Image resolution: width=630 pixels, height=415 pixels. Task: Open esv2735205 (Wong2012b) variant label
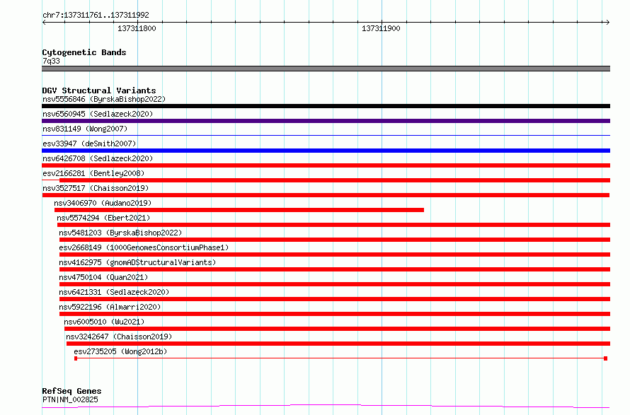pos(120,351)
